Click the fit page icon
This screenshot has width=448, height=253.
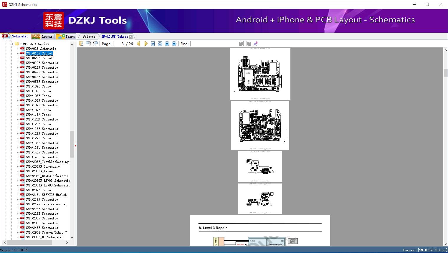pyautogui.click(x=160, y=44)
